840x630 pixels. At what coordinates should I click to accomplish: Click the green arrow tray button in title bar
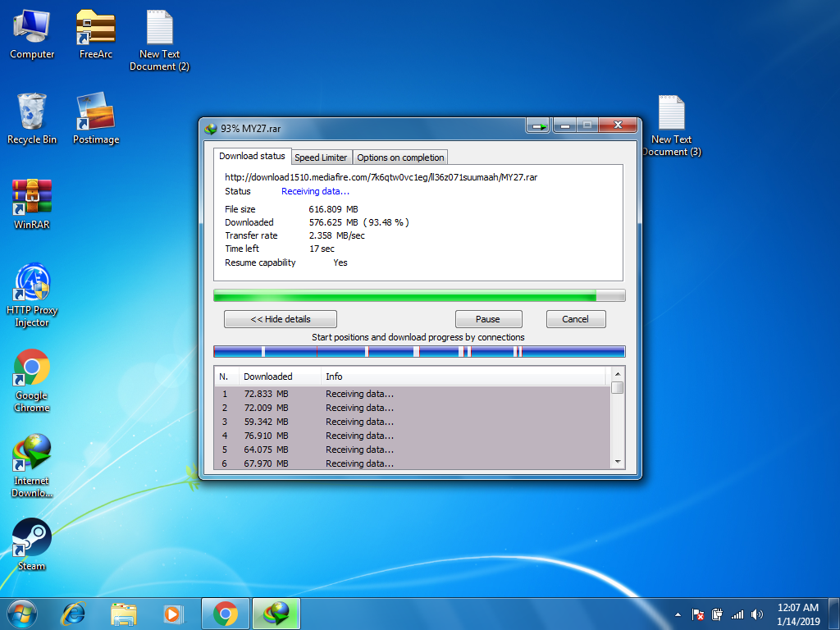pos(538,126)
